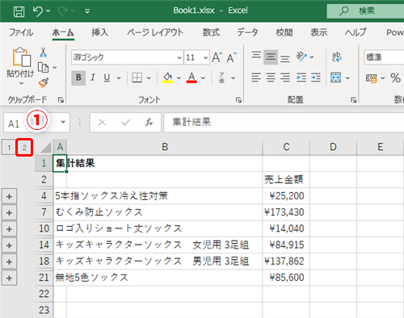Open the Borders dropdown arrow
This screenshot has height=318, width=404.
click(149, 78)
